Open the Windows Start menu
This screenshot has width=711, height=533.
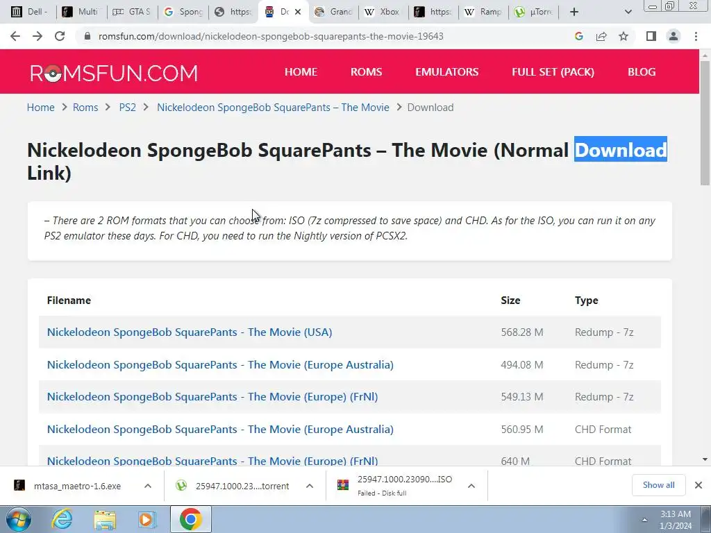tap(19, 519)
